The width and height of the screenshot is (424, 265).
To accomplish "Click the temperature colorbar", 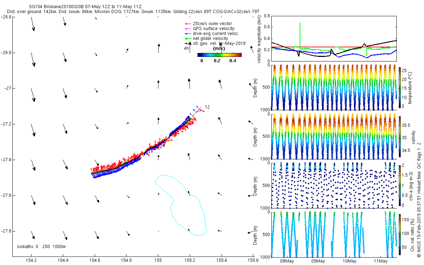I will click(x=400, y=87).
